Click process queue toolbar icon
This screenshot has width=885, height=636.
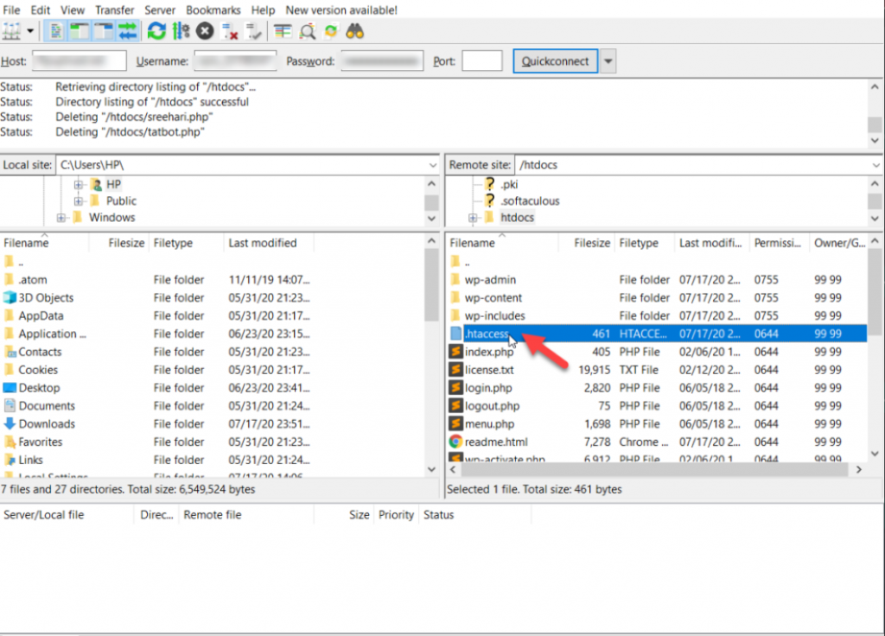click(181, 32)
